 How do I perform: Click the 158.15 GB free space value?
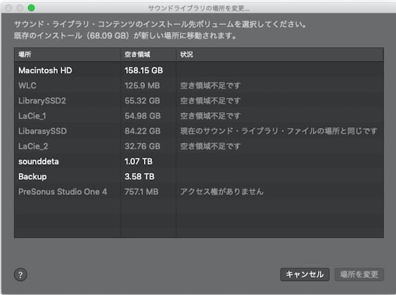click(144, 70)
